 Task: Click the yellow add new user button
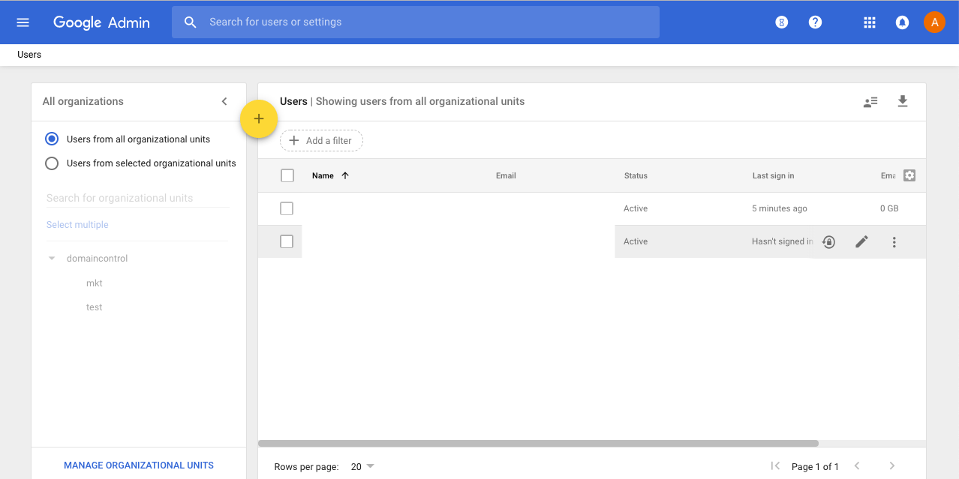tap(259, 118)
